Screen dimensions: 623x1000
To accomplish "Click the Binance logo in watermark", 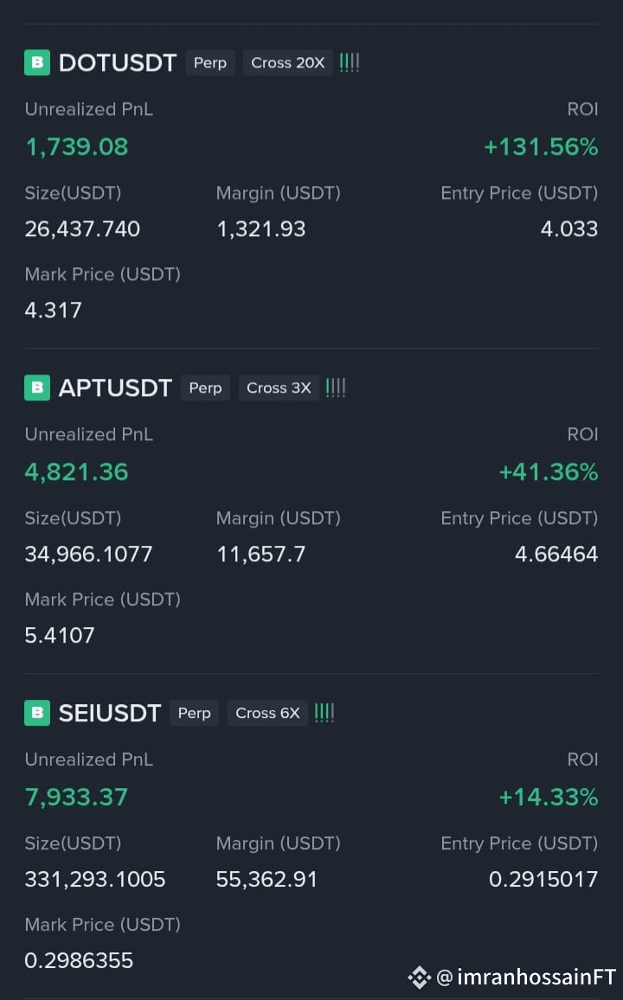I will pyautogui.click(x=419, y=977).
